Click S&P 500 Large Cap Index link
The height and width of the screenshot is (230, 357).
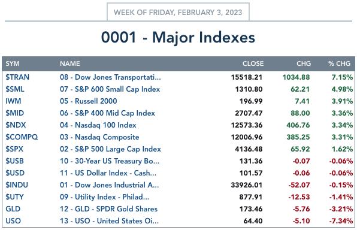pyautogui.click(x=110, y=149)
